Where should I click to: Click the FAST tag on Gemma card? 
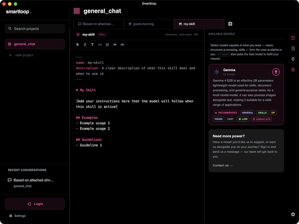[230, 119]
